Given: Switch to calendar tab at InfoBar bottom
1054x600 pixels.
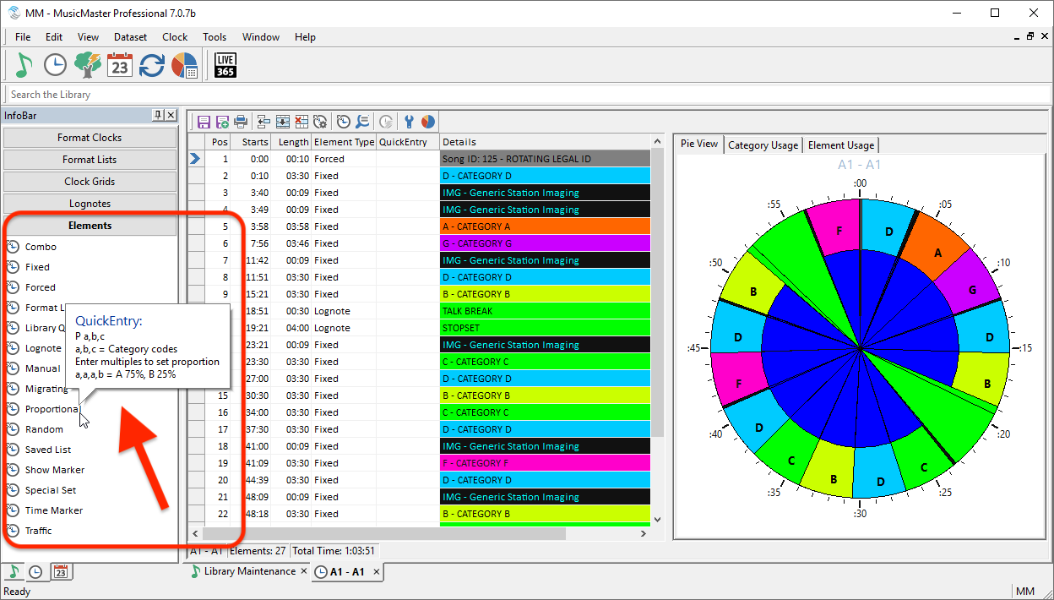Looking at the screenshot, I should 60,572.
